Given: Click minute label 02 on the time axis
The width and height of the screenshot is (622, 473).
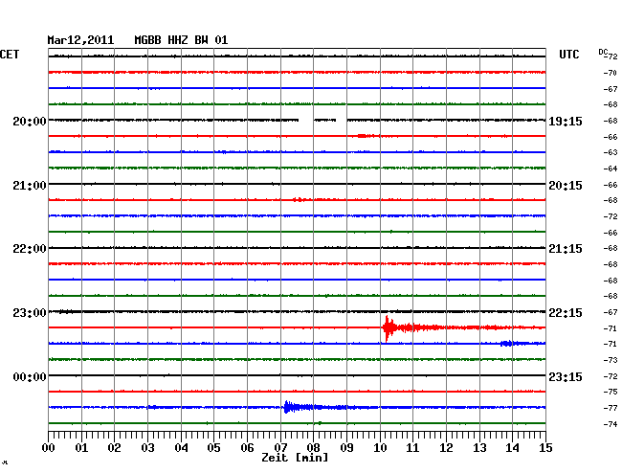Looking at the screenshot, I should point(114,447).
